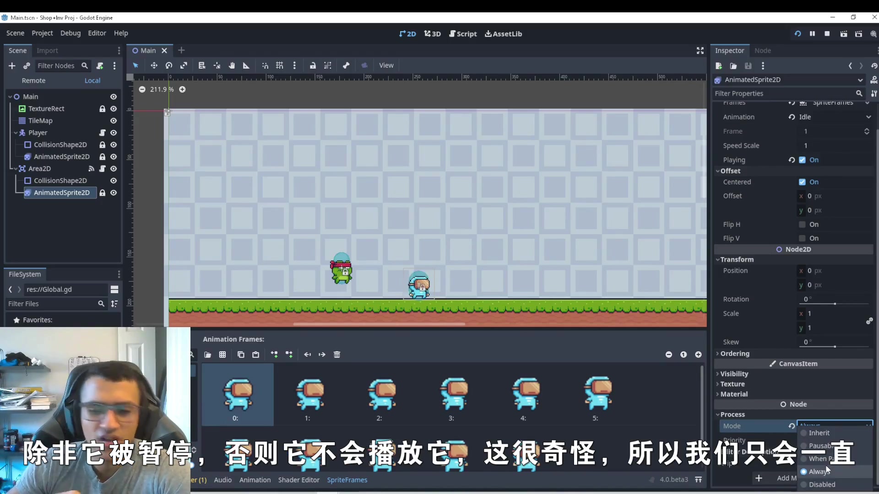Collapse the Player node tree
The width and height of the screenshot is (879, 494).
point(16,133)
